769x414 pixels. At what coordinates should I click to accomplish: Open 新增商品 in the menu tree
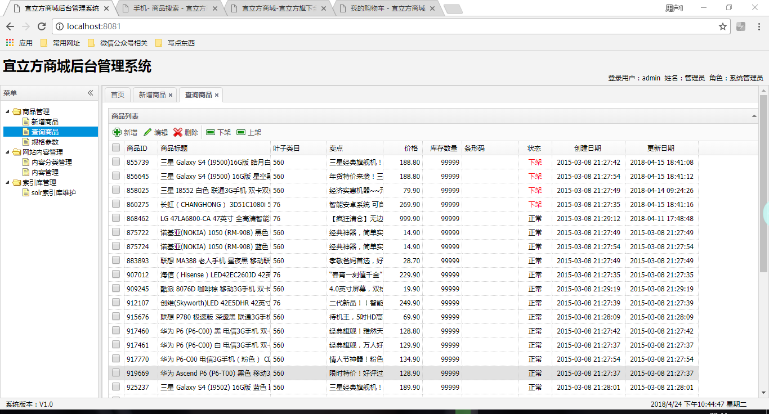pyautogui.click(x=45, y=121)
